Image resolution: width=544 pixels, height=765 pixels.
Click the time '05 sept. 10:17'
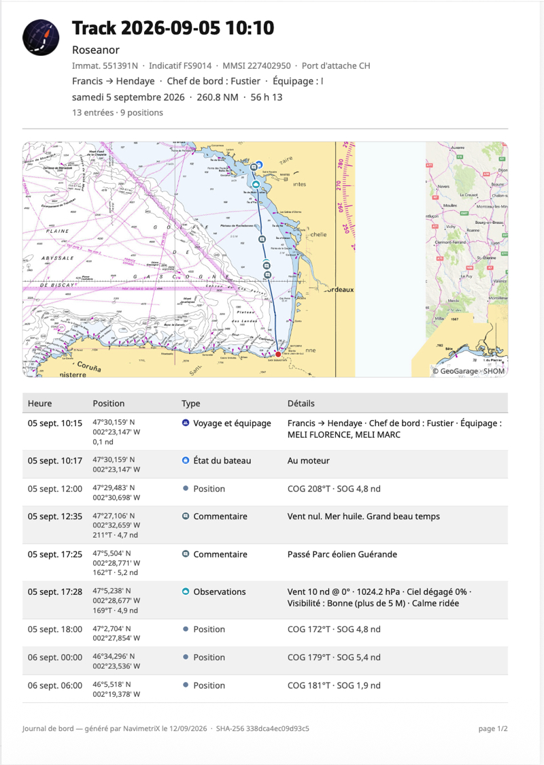click(x=55, y=460)
